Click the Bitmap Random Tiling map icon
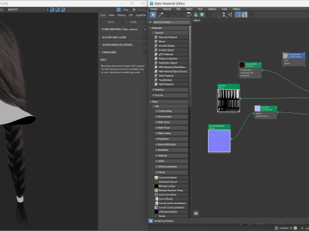Screen dimensions: 309x231 pos(156,191)
